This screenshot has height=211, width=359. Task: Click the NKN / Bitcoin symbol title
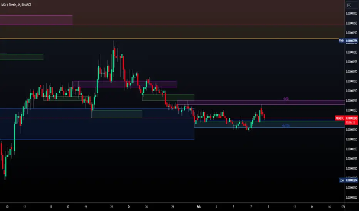pyautogui.click(x=16, y=5)
